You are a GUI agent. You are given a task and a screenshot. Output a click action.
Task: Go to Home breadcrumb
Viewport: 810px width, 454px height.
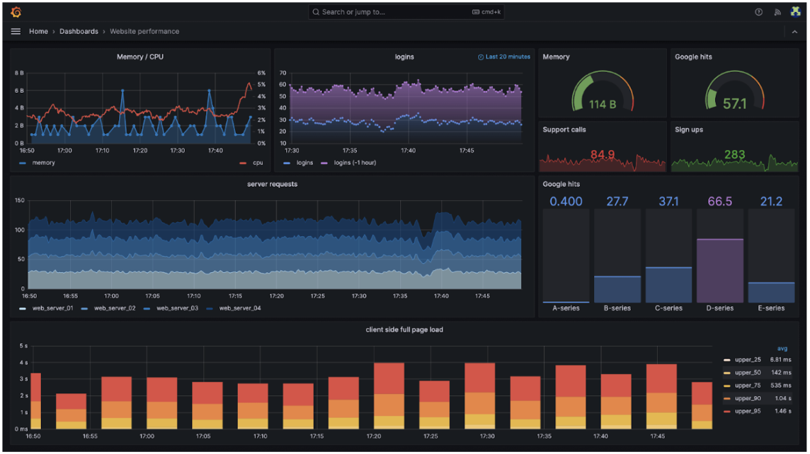pos(38,32)
